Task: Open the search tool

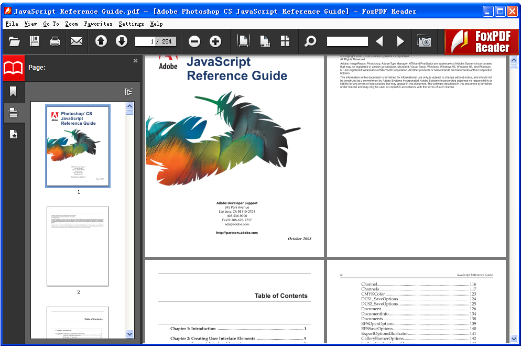Action: click(311, 41)
